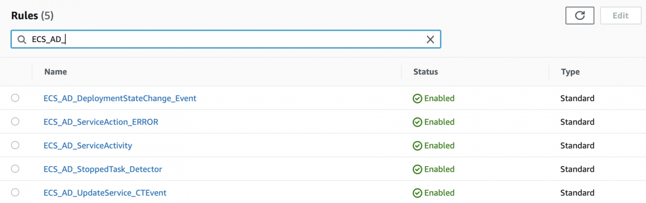Click Standard type of ECS_AD_DeploymentStateChange_Event
Image resolution: width=646 pixels, height=203 pixels.
tap(577, 98)
